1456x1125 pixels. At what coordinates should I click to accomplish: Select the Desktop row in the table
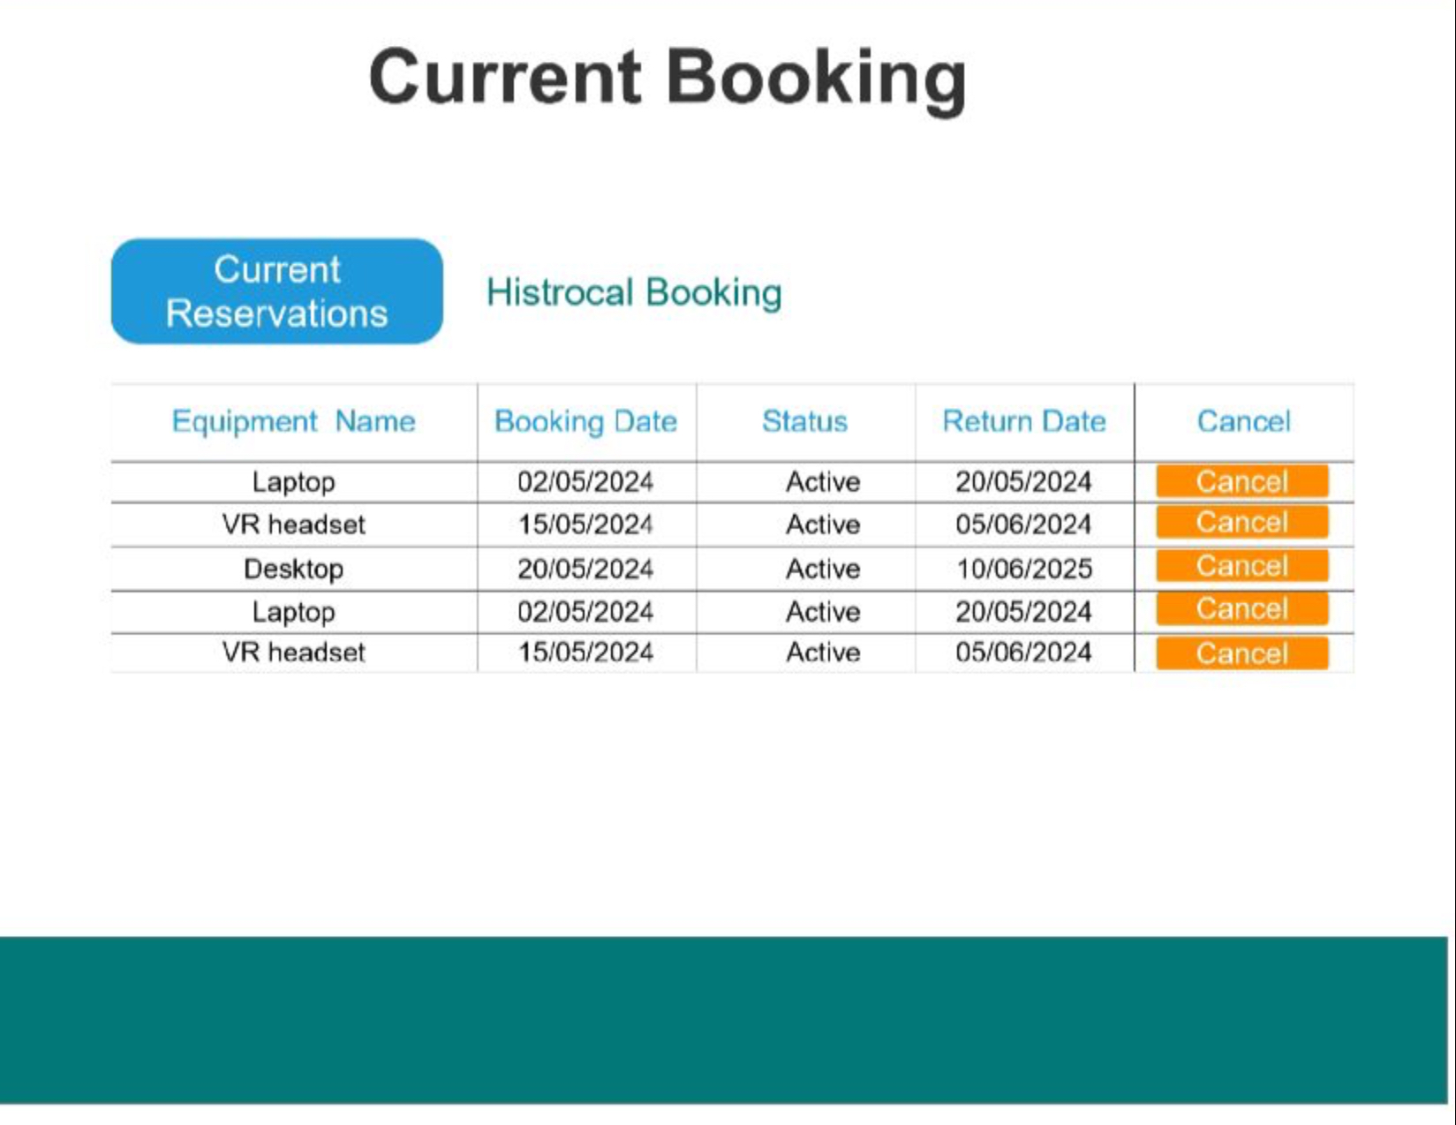293,569
